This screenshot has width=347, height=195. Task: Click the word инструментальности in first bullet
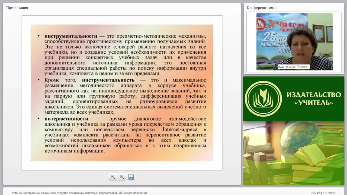click(71, 36)
